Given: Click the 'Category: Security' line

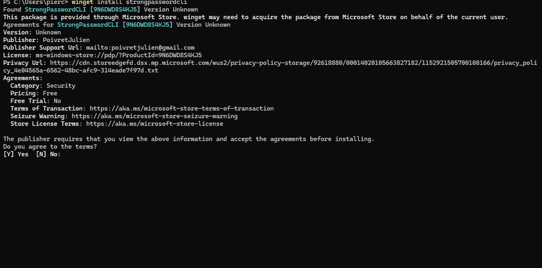Looking at the screenshot, I should pos(43,86).
